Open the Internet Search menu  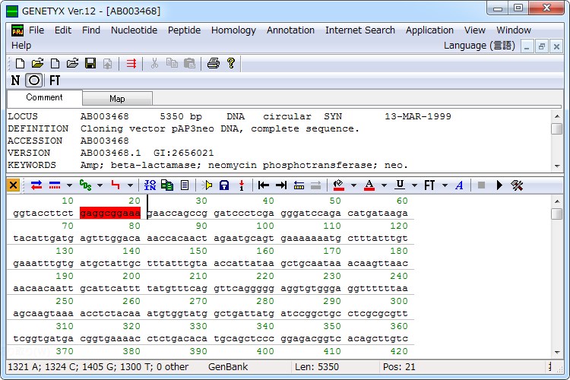point(360,30)
